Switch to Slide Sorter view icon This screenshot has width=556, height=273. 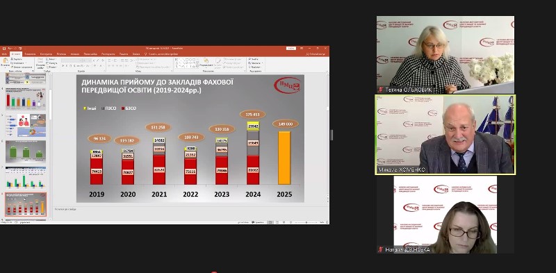point(277,222)
